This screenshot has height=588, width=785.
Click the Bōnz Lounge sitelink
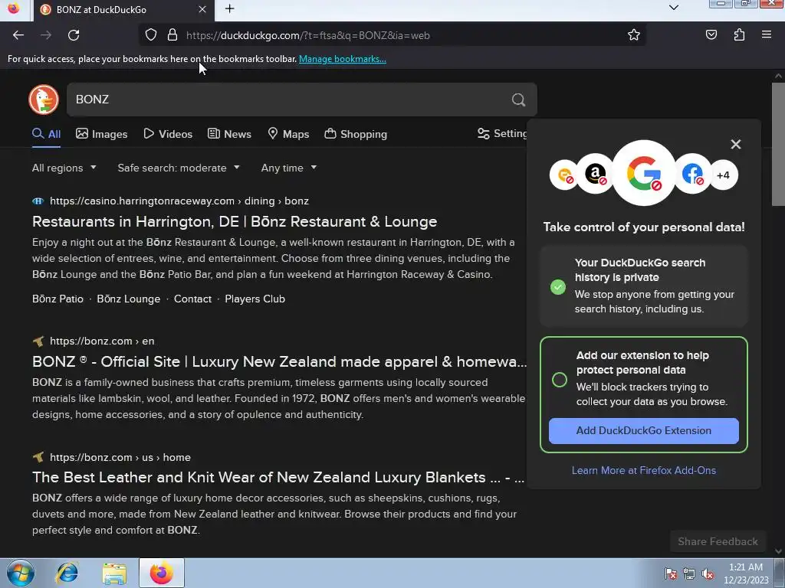[x=129, y=299]
